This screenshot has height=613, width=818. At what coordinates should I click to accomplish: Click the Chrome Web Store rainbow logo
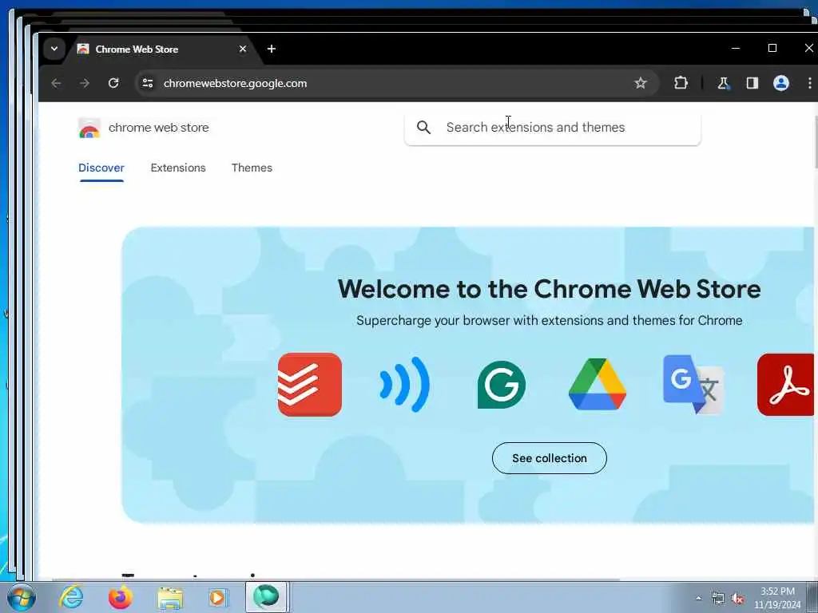point(89,129)
